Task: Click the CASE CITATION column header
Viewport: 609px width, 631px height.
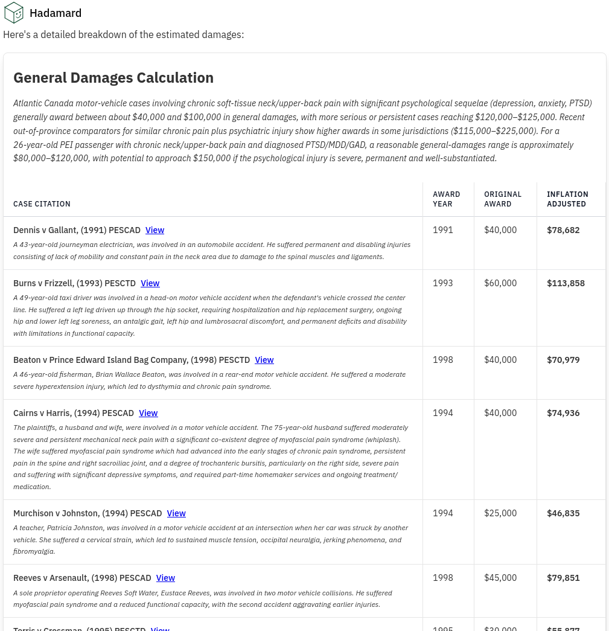Action: tap(42, 204)
